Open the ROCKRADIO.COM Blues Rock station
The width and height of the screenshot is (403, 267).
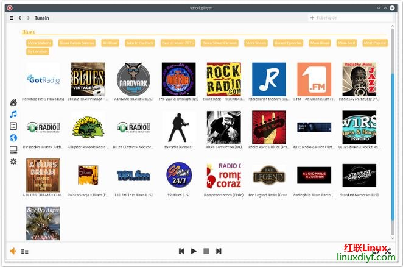coord(224,79)
